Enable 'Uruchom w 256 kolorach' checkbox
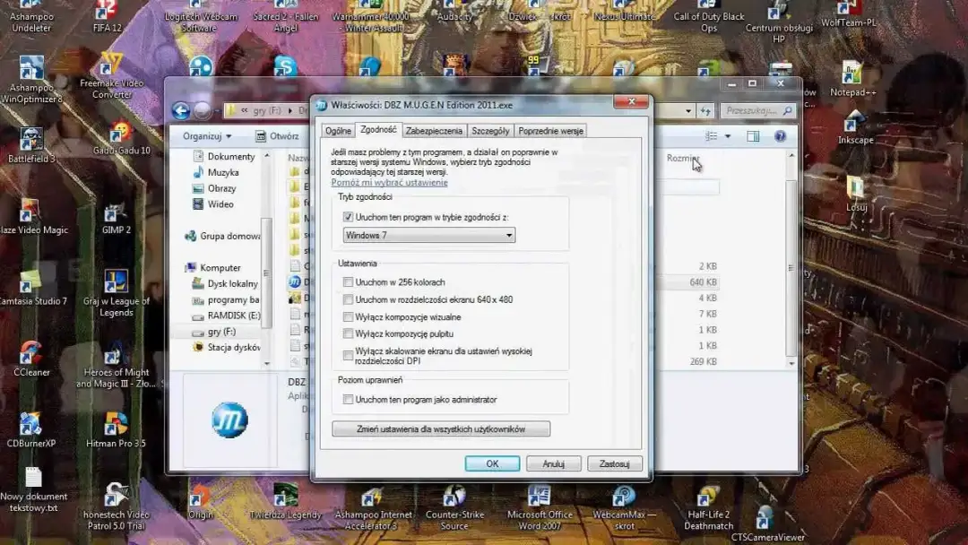This screenshot has width=968, height=545. (349, 282)
